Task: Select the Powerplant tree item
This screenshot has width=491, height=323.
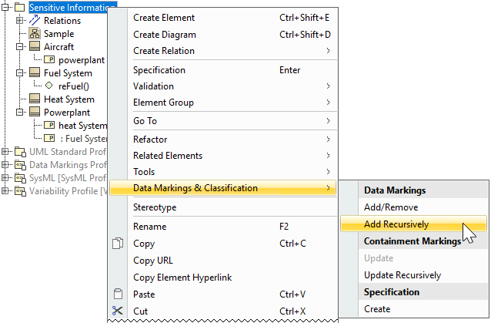Action: tap(66, 113)
